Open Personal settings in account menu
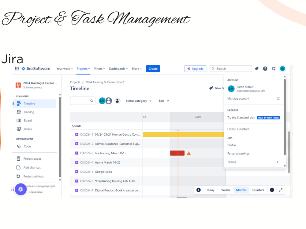306x229 pixels. [x=238, y=154]
